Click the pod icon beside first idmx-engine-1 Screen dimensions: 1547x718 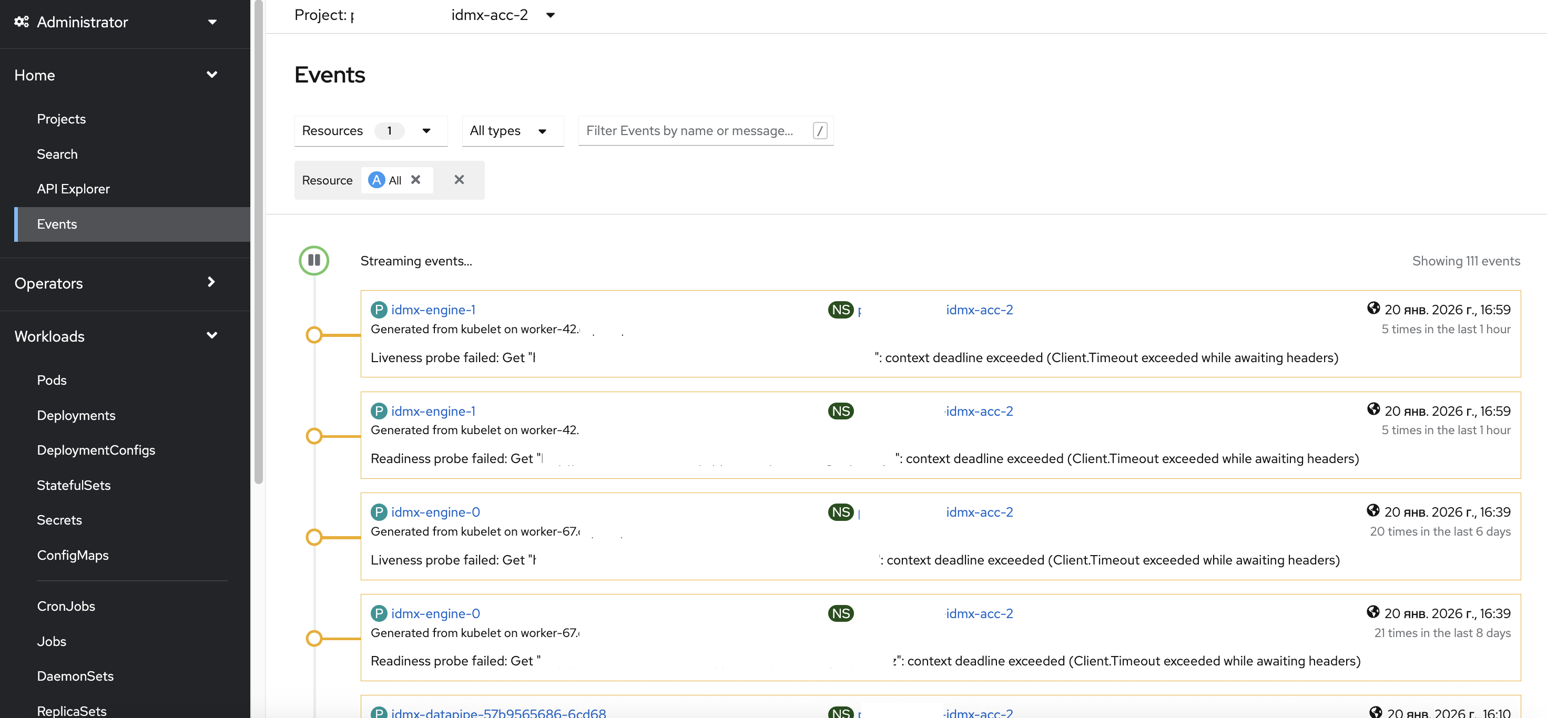tap(379, 310)
